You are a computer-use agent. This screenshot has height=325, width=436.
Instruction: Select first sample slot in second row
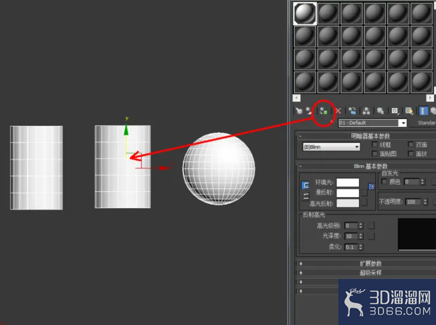click(x=305, y=36)
